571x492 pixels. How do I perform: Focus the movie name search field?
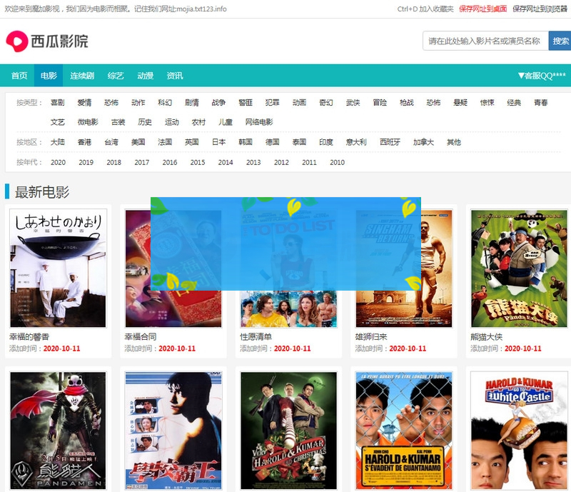(485, 41)
